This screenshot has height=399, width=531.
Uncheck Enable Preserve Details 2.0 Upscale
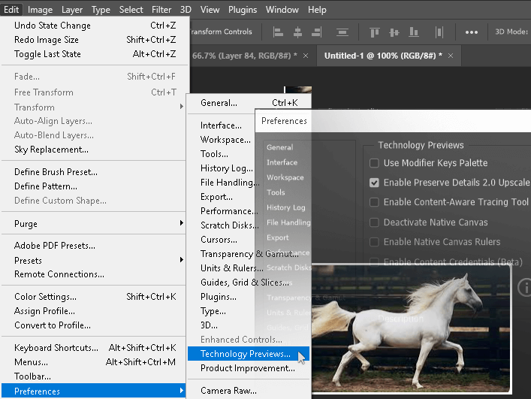(x=374, y=183)
